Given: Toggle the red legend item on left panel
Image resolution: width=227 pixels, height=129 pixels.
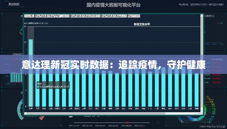Looking at the screenshot, I should click(x=14, y=59).
